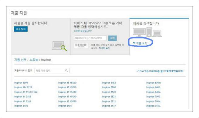This screenshot has width=199, height=118.
Task: Open the 이것은 무엇입니까? help link
Action: pos(83,31)
